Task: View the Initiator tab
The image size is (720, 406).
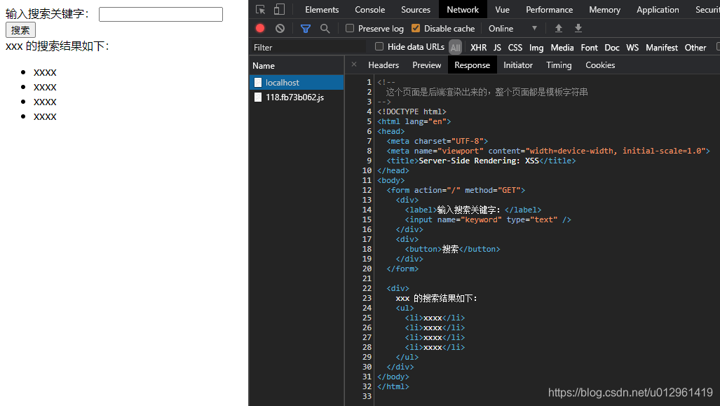Action: point(518,65)
